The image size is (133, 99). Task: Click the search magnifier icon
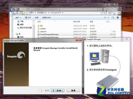point(119,13)
